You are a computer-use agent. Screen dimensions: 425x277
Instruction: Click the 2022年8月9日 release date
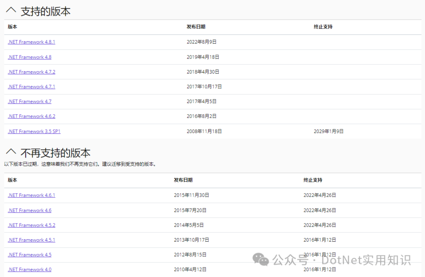(201, 42)
